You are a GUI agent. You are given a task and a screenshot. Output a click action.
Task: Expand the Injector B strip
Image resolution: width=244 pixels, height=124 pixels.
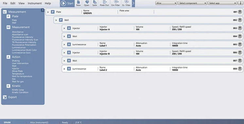coord(64,53)
